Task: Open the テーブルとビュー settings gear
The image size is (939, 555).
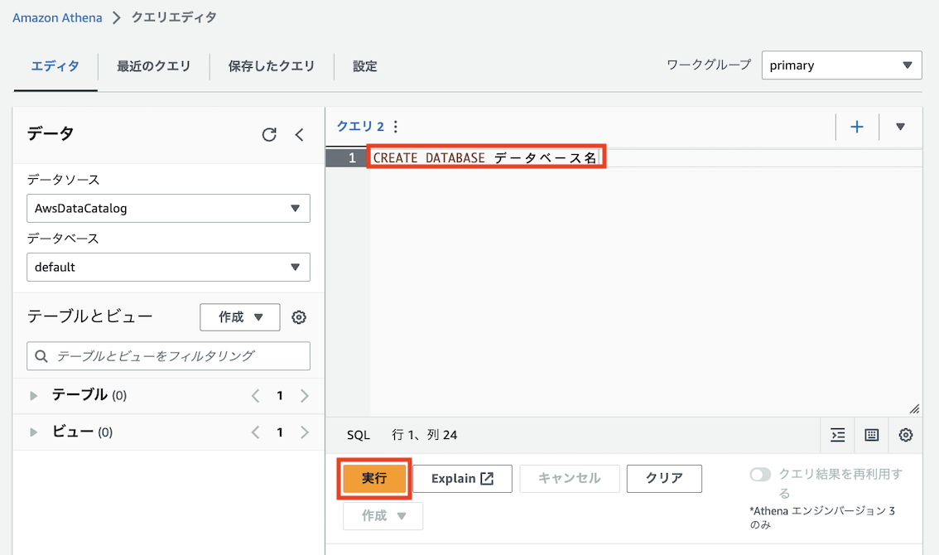Action: pyautogui.click(x=298, y=316)
